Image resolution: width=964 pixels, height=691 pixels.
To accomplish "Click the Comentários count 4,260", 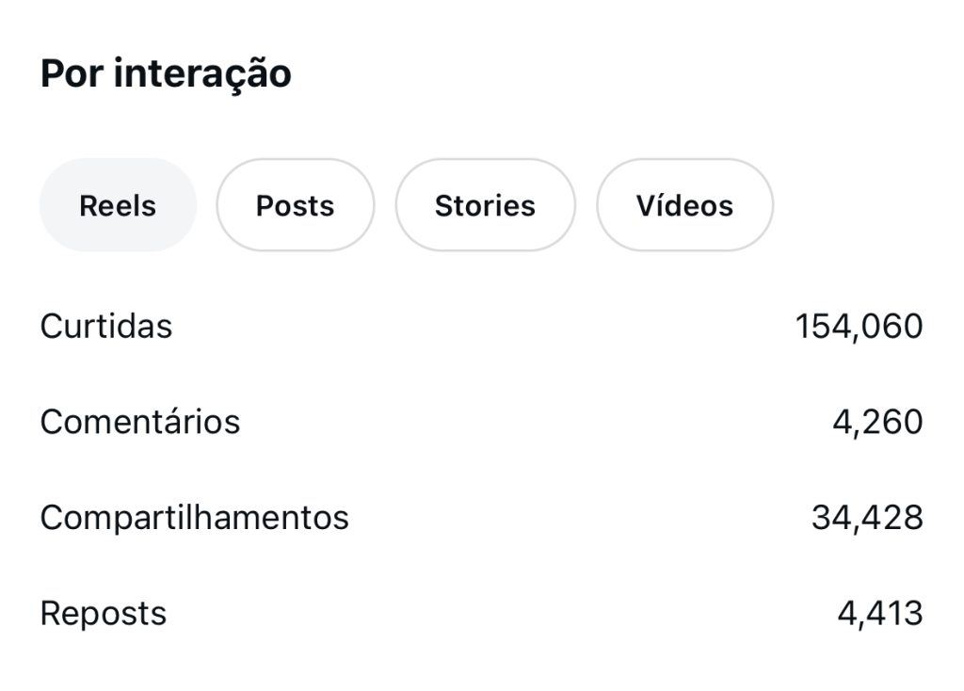I will (877, 422).
